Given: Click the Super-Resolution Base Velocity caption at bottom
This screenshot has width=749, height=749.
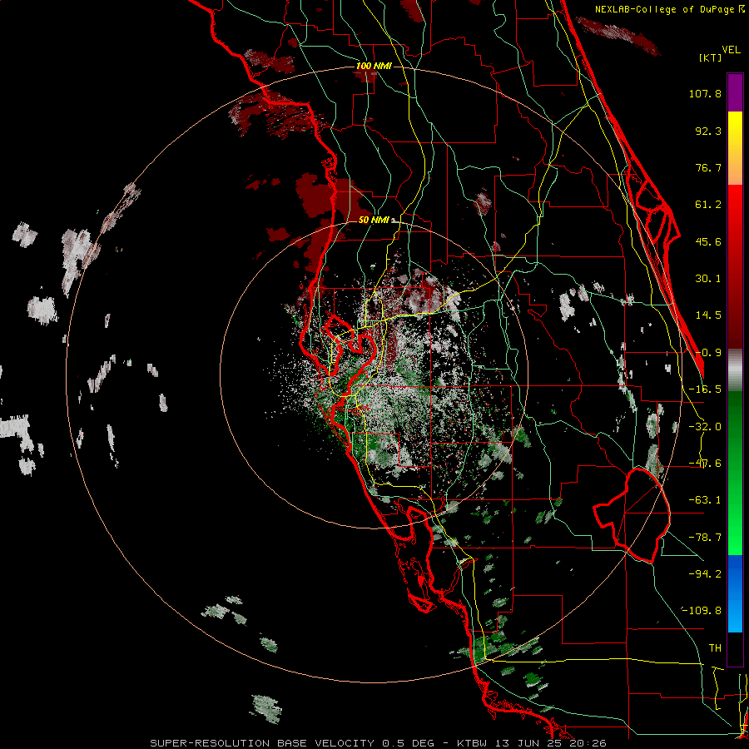Looking at the screenshot, I should (379, 743).
